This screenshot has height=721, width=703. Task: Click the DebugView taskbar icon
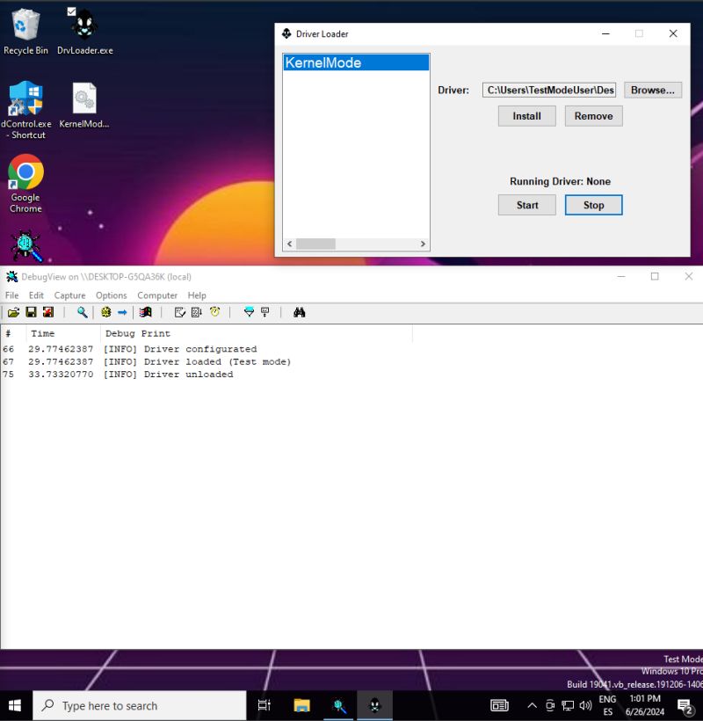click(x=339, y=705)
